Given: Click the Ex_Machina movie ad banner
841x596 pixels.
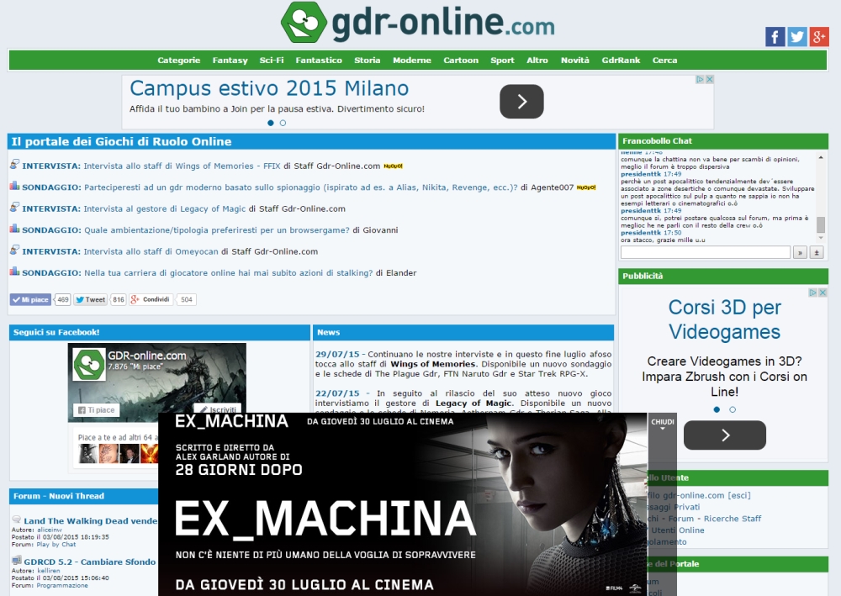Looking at the screenshot, I should coord(402,505).
